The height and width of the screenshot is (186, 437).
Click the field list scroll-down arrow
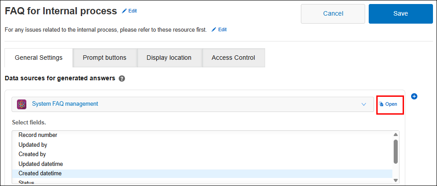click(395, 180)
